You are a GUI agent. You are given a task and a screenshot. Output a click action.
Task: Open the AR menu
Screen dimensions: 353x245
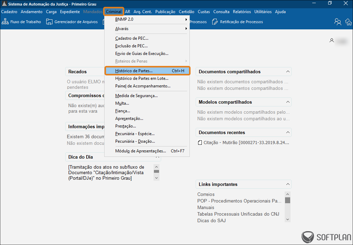(128, 12)
